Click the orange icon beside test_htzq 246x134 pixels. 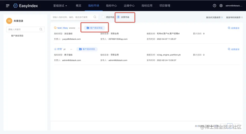click(55, 28)
